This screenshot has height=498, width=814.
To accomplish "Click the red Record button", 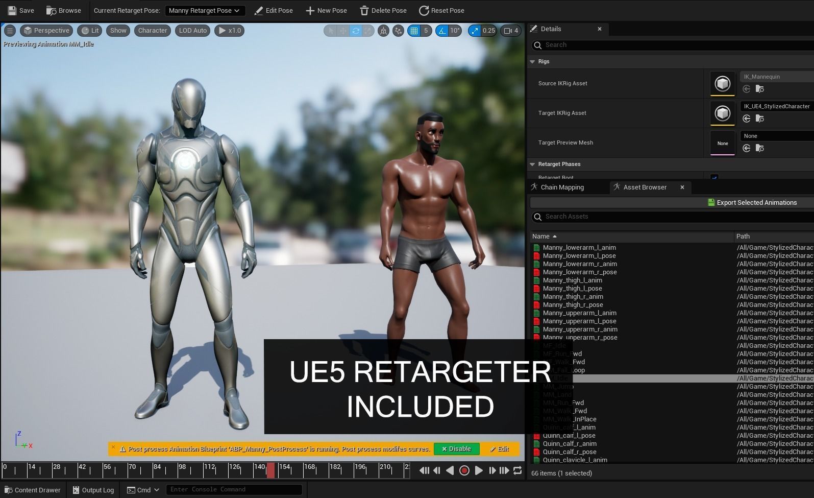I will point(464,471).
